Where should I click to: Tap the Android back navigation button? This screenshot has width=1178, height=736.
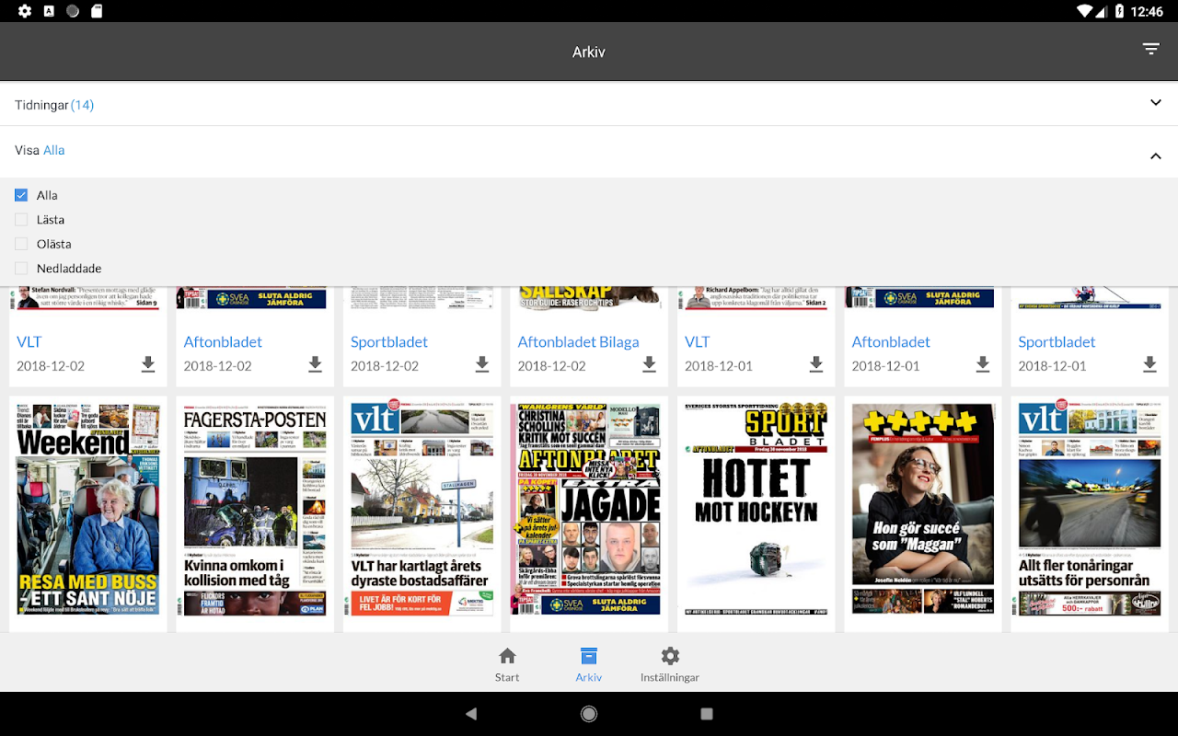tap(471, 714)
